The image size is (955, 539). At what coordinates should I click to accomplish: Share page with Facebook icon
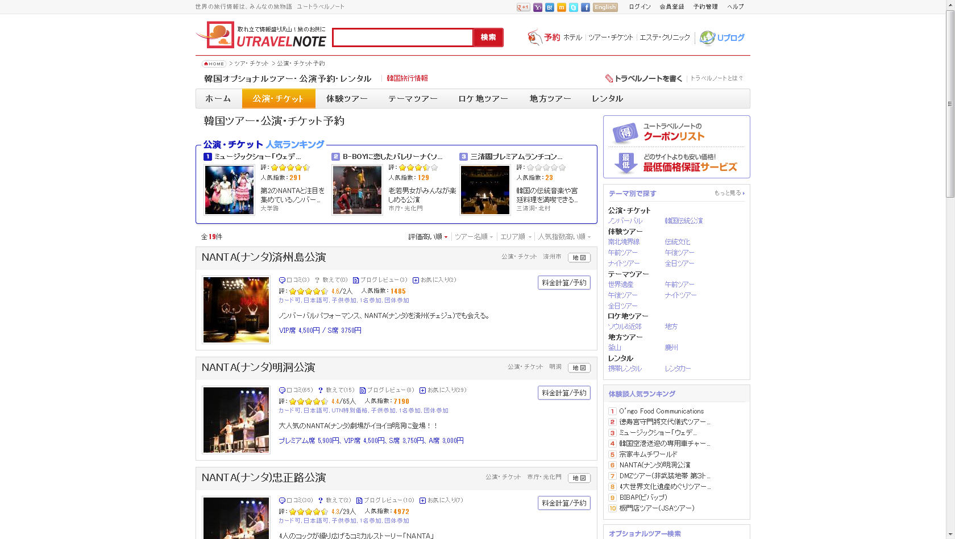tap(585, 7)
